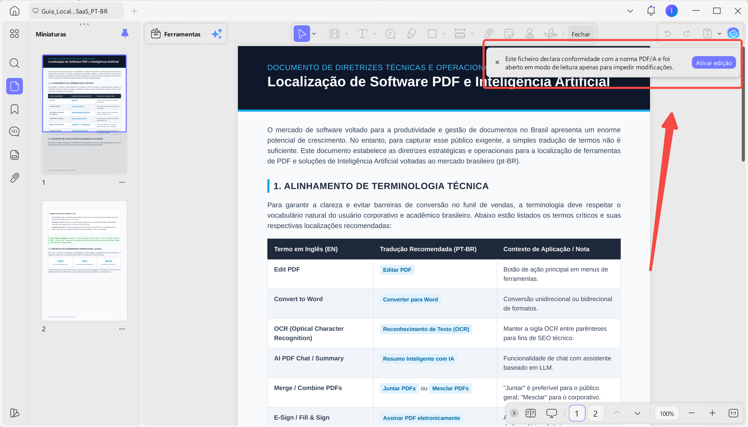Click the attach file paperclip in toolbar
Image resolution: width=748 pixels, height=427 pixels.
(x=488, y=34)
